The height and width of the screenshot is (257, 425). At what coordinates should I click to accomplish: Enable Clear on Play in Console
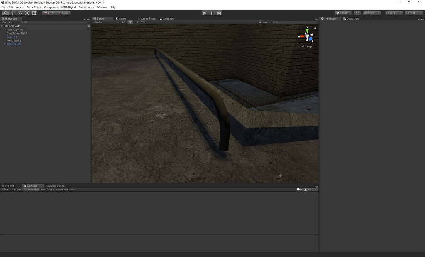(31, 189)
